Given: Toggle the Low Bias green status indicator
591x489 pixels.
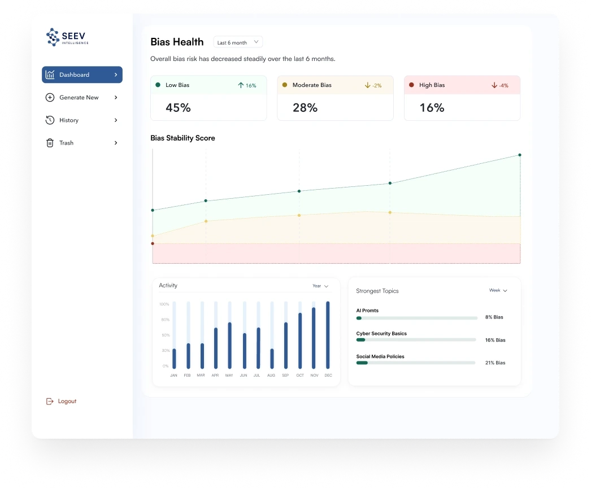Looking at the screenshot, I should click(x=160, y=85).
